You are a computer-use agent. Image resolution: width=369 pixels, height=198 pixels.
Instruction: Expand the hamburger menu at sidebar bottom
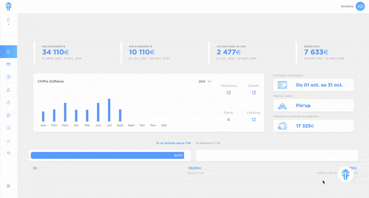[8, 186]
